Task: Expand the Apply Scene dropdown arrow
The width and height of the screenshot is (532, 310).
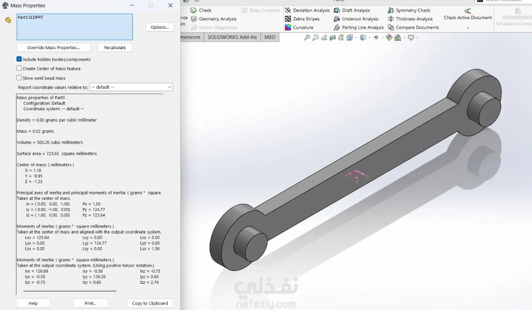Action: (404, 37)
